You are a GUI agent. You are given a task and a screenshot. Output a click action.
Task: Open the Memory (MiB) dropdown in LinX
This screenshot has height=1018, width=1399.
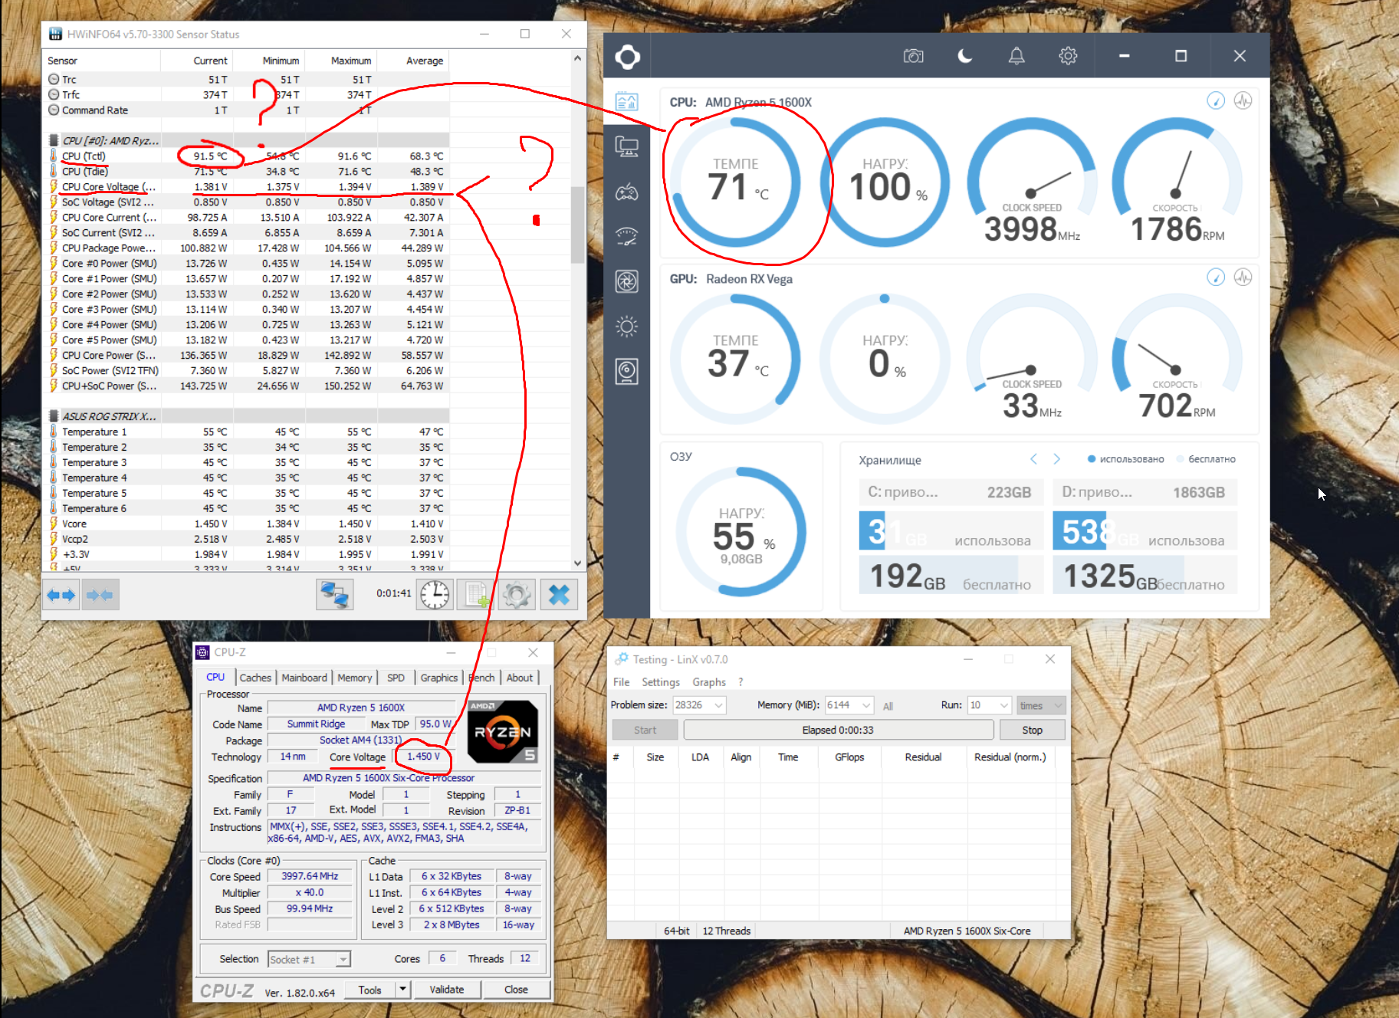(866, 705)
